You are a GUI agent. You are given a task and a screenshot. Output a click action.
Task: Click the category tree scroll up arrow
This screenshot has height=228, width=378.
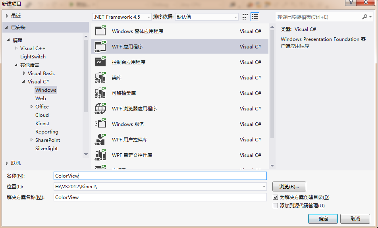[86, 37]
